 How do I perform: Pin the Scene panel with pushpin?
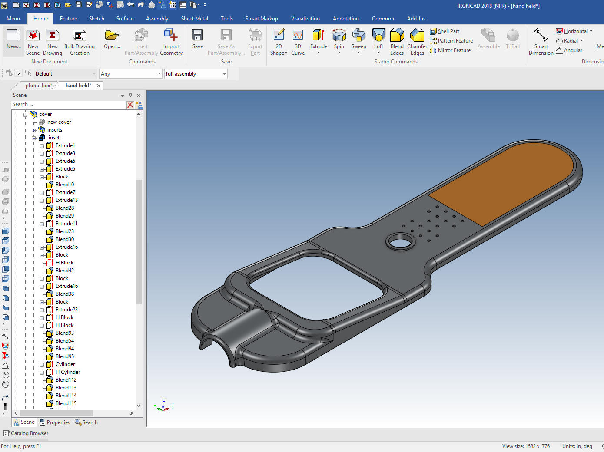coord(130,95)
